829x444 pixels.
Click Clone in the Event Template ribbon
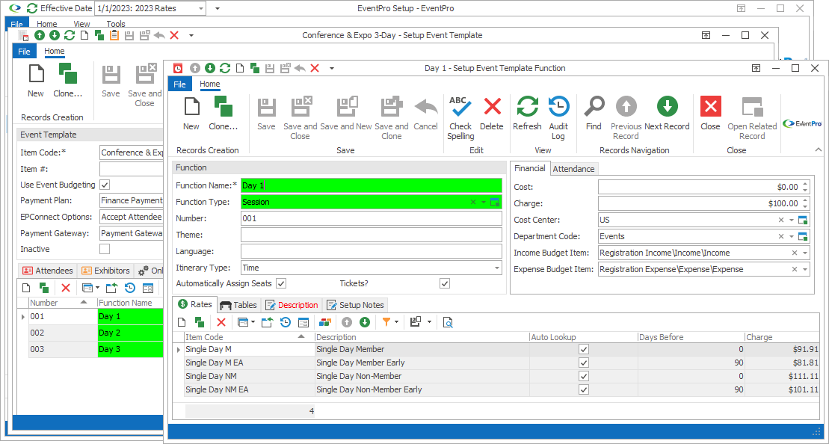click(x=68, y=81)
